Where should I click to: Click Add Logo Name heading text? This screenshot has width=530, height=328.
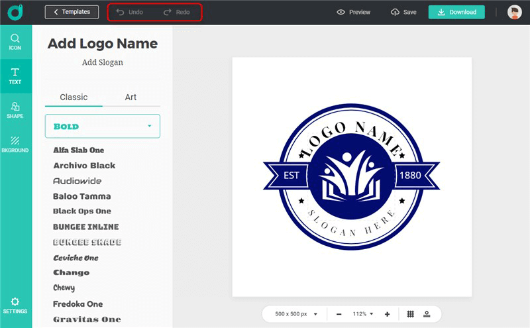pyautogui.click(x=103, y=44)
